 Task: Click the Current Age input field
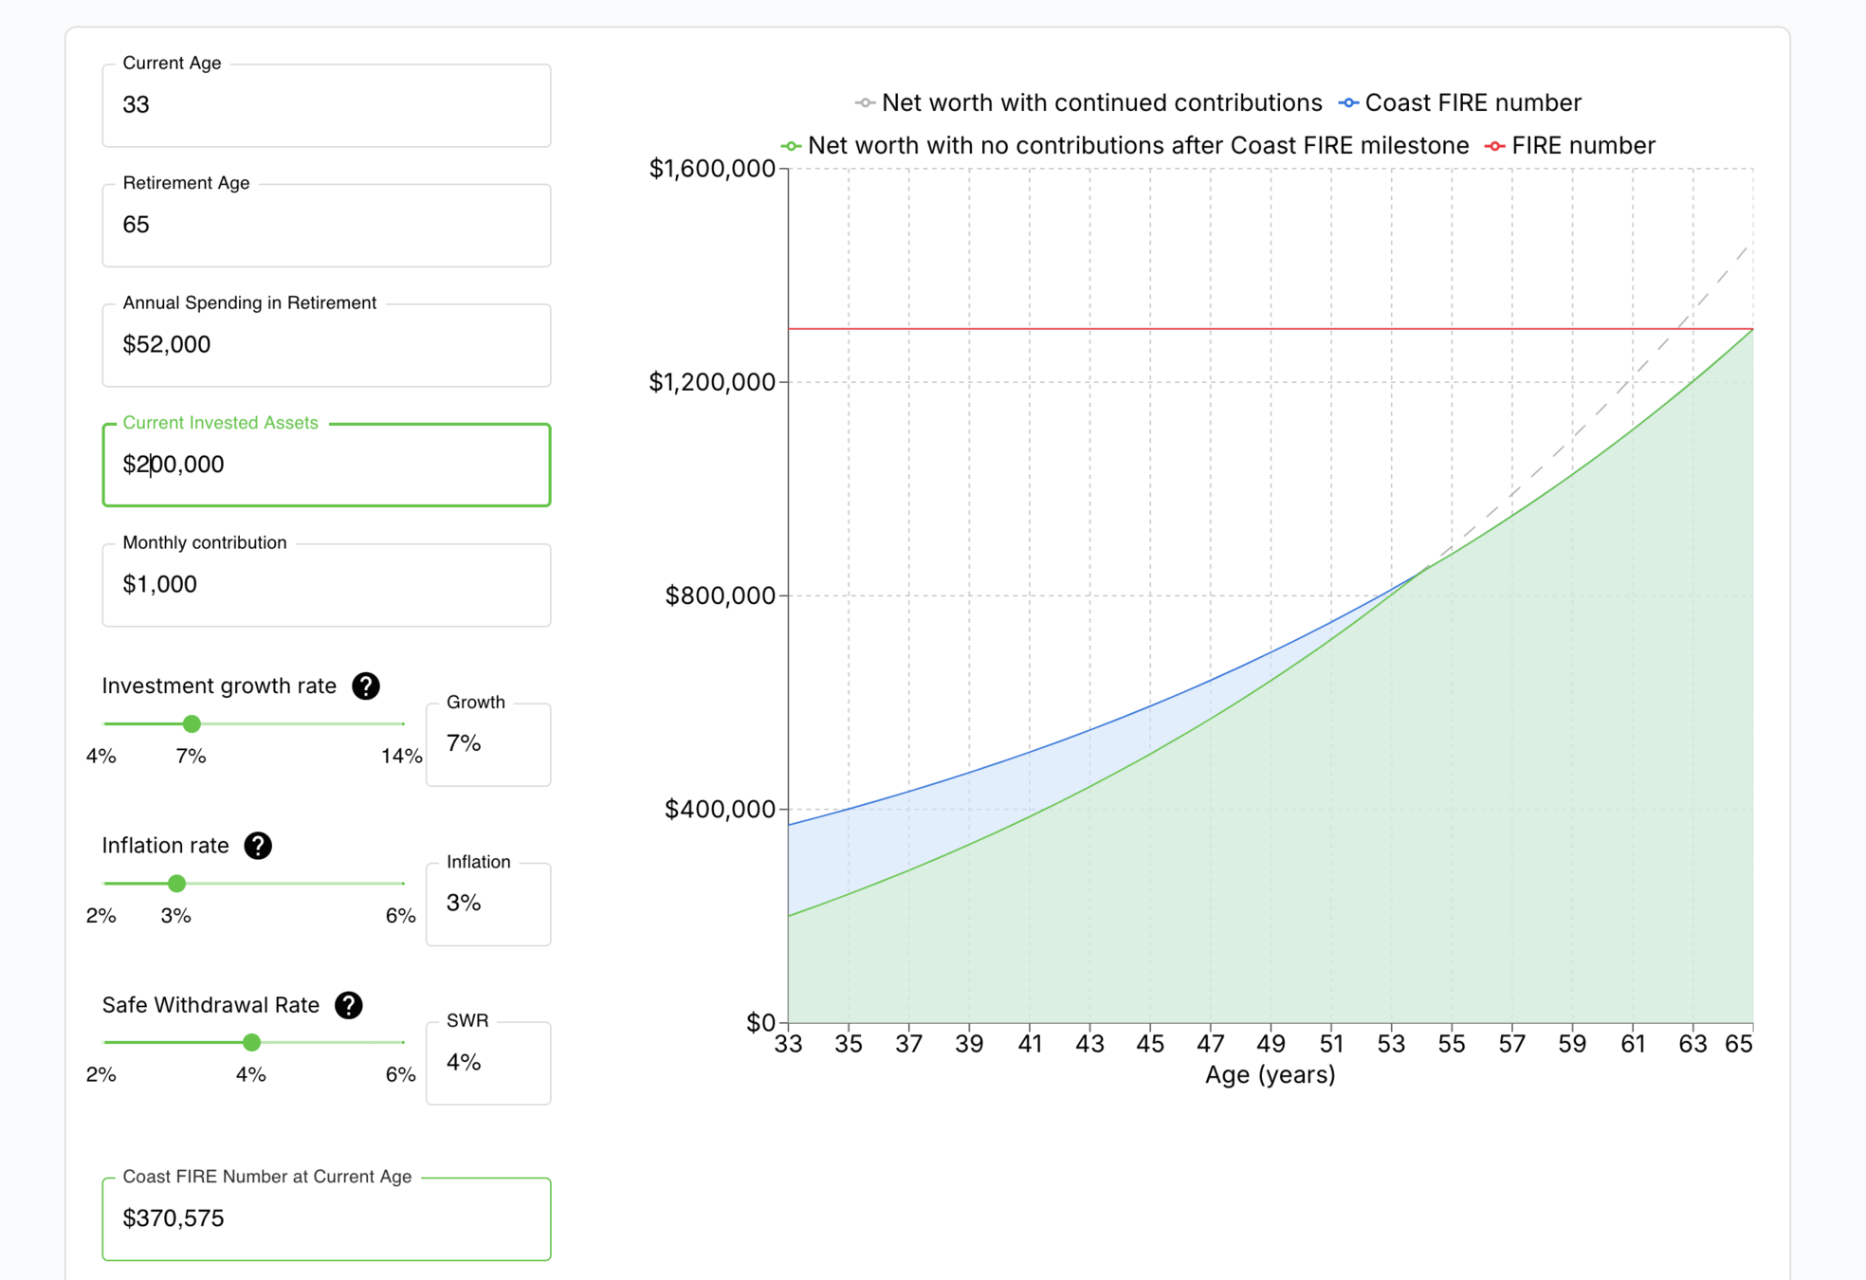(326, 105)
